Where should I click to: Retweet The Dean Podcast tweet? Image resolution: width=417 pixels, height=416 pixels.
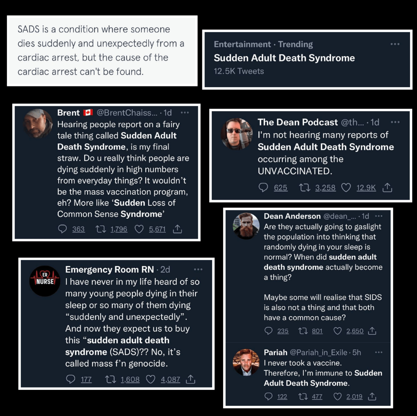point(305,188)
